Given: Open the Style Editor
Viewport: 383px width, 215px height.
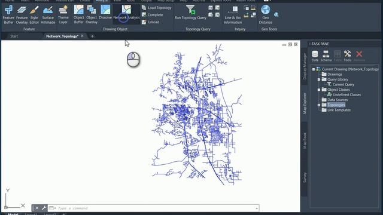Looking at the screenshot, I should [34, 14].
